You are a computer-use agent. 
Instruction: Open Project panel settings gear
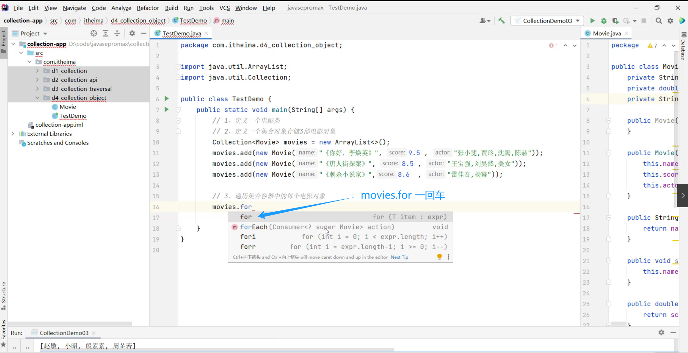click(x=132, y=33)
